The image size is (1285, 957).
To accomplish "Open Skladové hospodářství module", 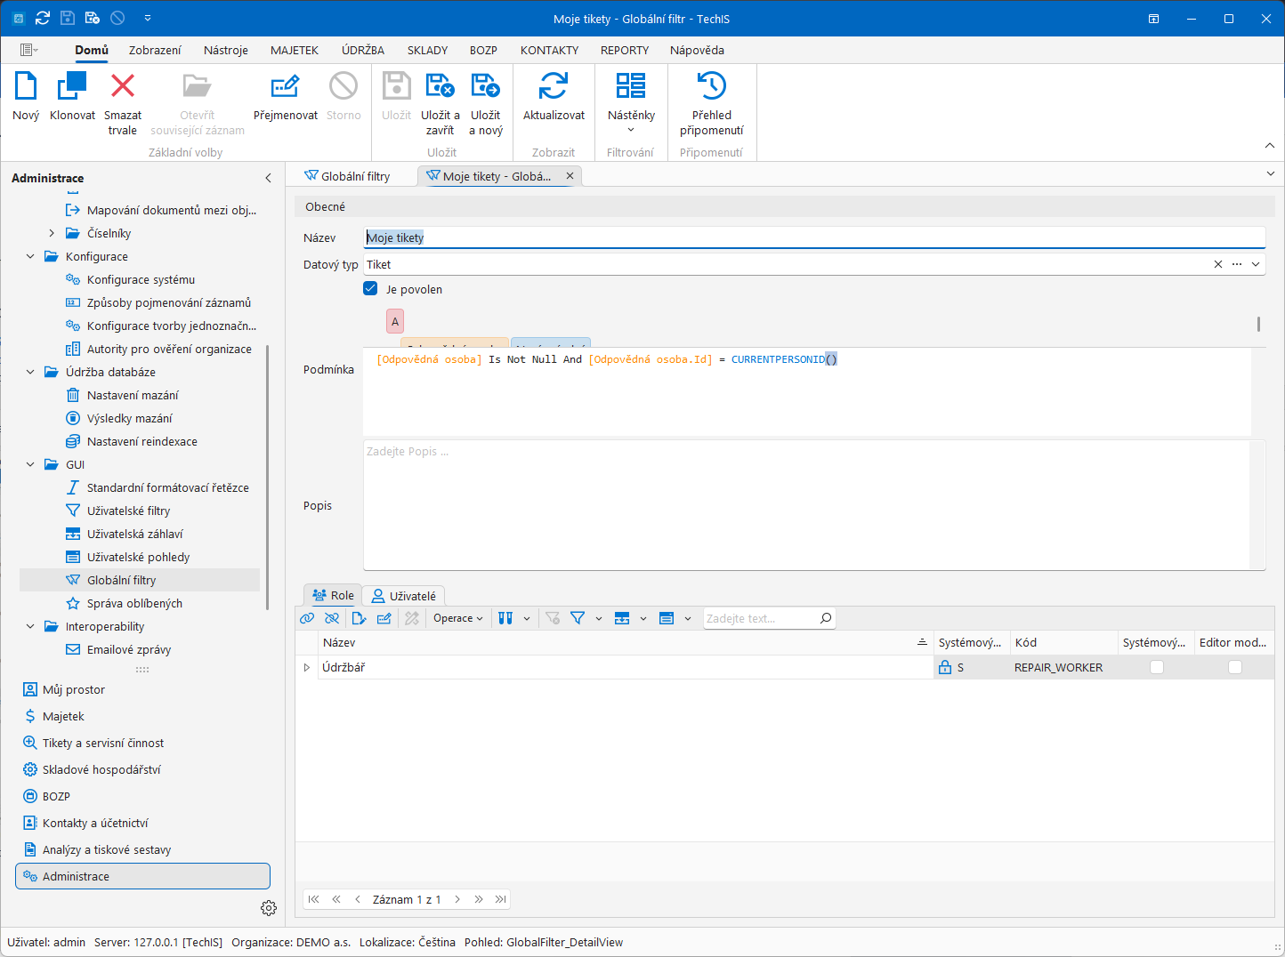I will point(101,769).
